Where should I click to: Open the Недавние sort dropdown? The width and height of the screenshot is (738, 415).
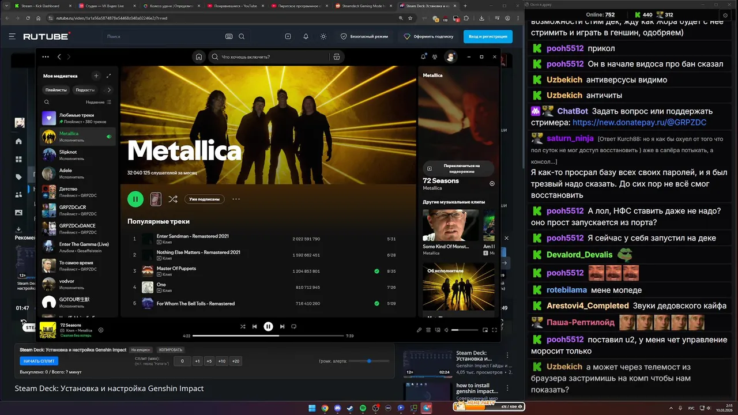click(x=99, y=102)
